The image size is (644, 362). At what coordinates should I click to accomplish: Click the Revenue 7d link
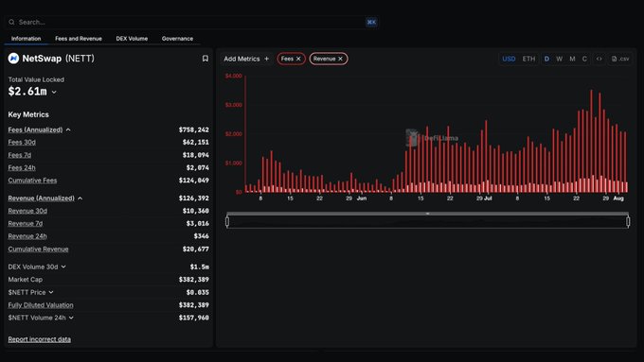[25, 223]
